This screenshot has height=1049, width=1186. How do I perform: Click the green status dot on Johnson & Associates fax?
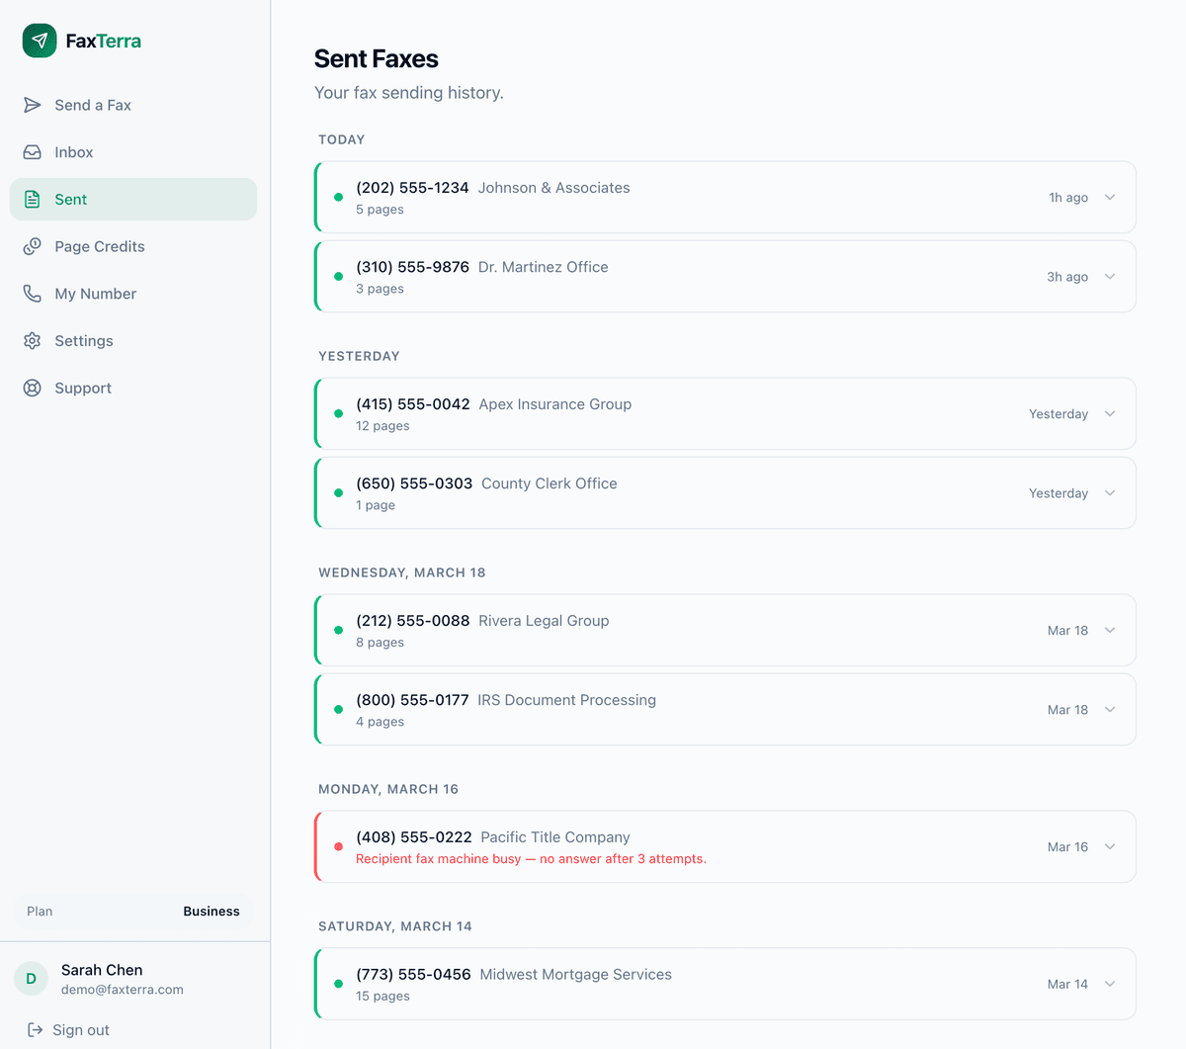(x=337, y=197)
